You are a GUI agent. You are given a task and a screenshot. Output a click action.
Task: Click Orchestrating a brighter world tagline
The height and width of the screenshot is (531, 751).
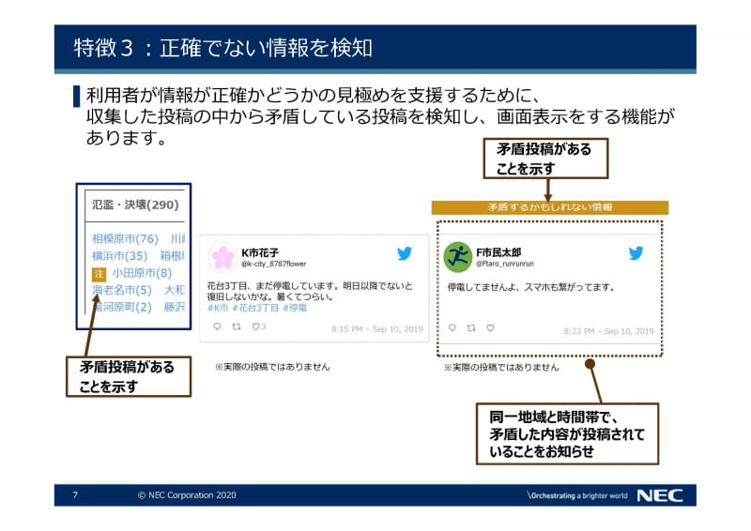(x=577, y=495)
